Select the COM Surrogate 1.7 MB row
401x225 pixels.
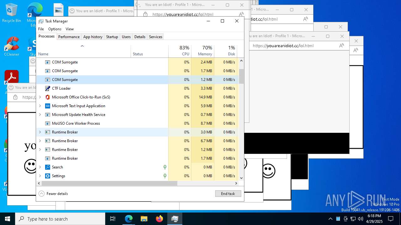tap(138, 71)
